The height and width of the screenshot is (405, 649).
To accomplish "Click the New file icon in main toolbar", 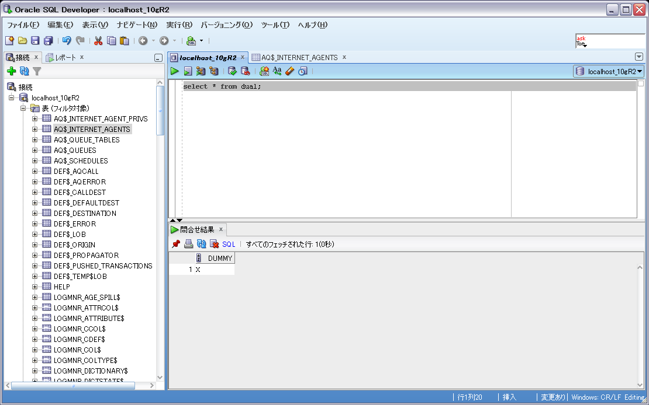I will coord(9,40).
